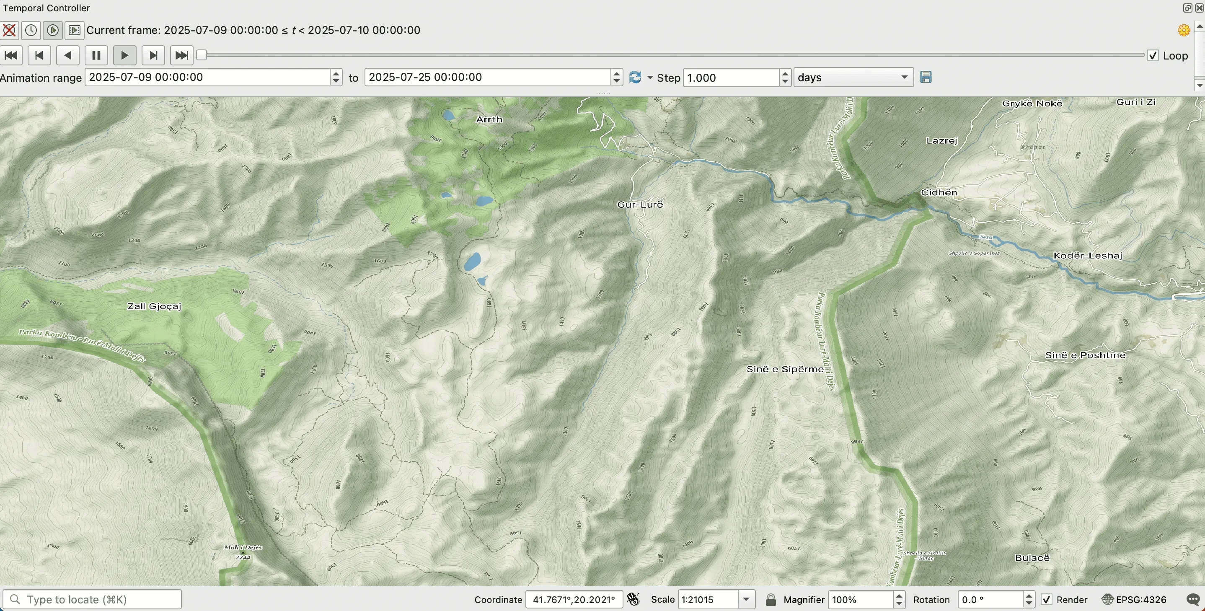Toggle the scale lock icon
This screenshot has height=611, width=1205.
tap(771, 599)
